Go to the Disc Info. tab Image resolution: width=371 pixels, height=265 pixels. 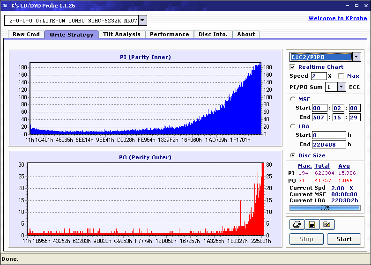213,34
